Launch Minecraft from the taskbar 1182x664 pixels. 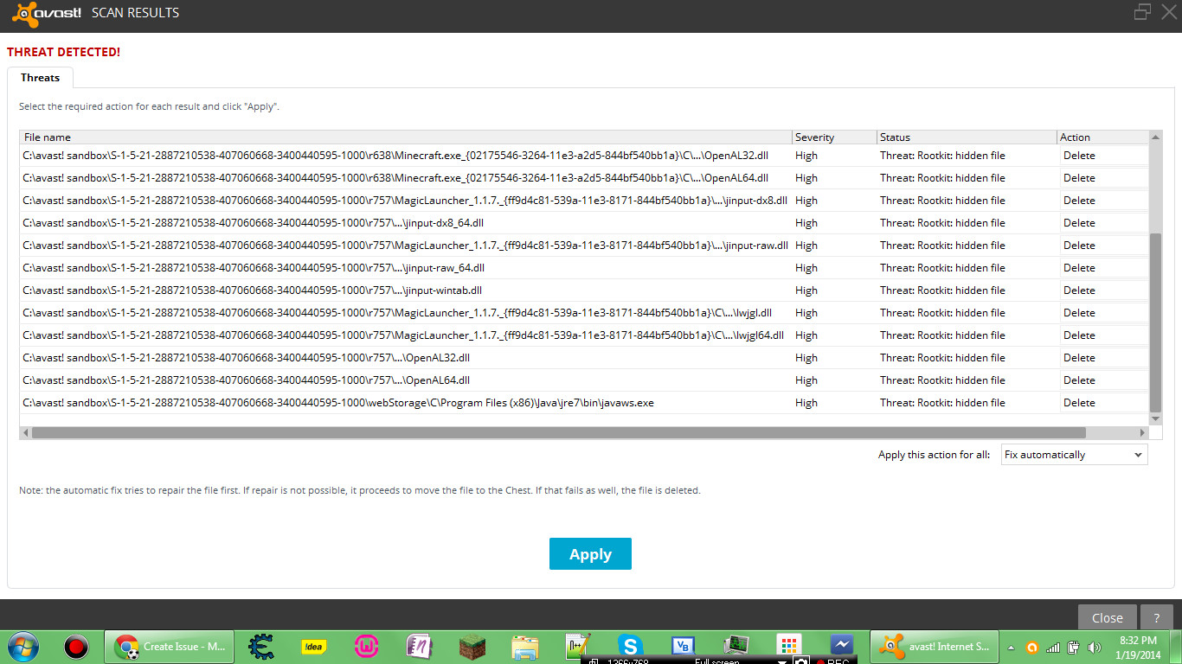[x=472, y=646]
